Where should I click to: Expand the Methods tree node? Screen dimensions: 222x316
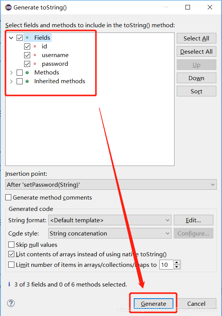11,72
